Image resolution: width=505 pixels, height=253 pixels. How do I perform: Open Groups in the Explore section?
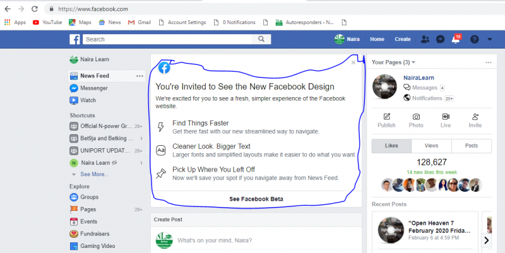(89, 197)
